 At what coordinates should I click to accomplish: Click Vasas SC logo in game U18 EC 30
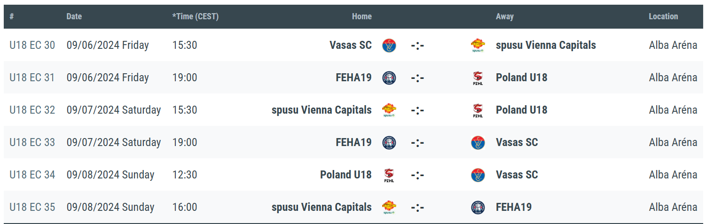[389, 46]
